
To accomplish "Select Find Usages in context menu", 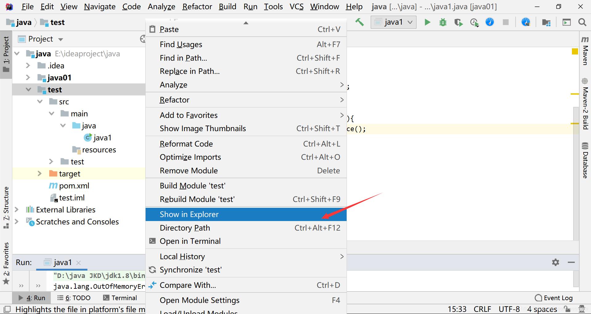I will pos(246,45).
